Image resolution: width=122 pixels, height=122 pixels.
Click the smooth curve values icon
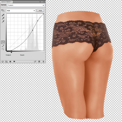[3, 49]
